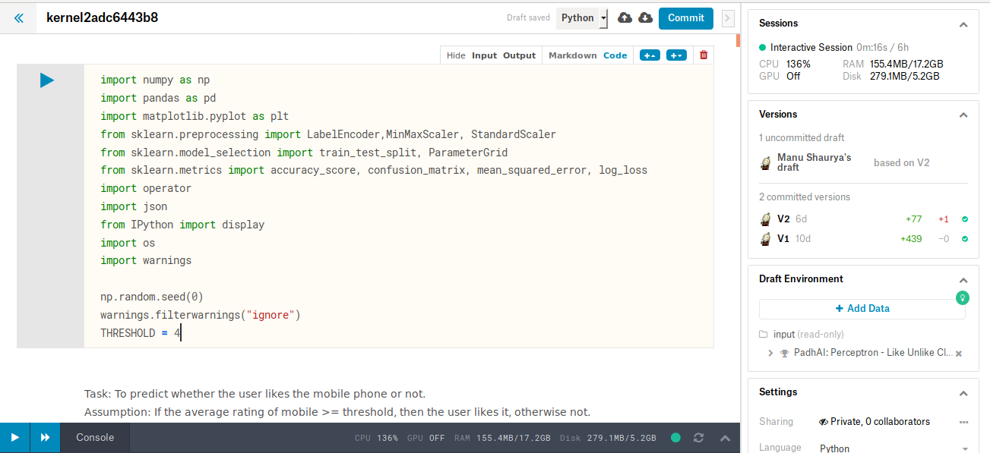Hide the current cell's visibility
990x453 pixels.
(x=456, y=55)
